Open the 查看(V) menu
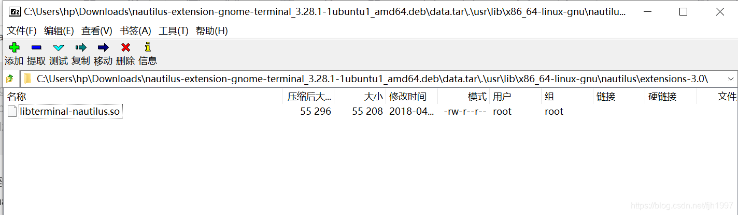 click(x=97, y=31)
